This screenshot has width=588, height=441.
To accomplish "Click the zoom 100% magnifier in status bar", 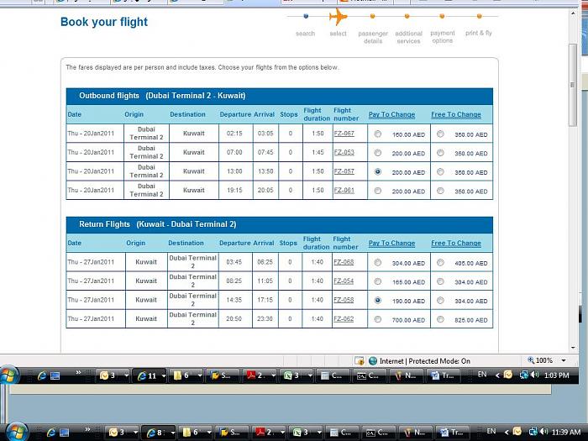I will pyautogui.click(x=531, y=360).
